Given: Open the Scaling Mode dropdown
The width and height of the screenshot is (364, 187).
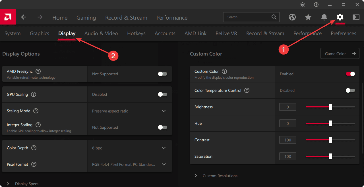Looking at the screenshot, I should coord(164,111).
